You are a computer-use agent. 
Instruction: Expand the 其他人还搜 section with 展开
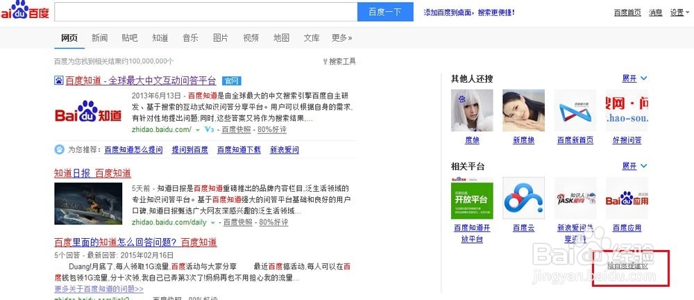(x=634, y=78)
